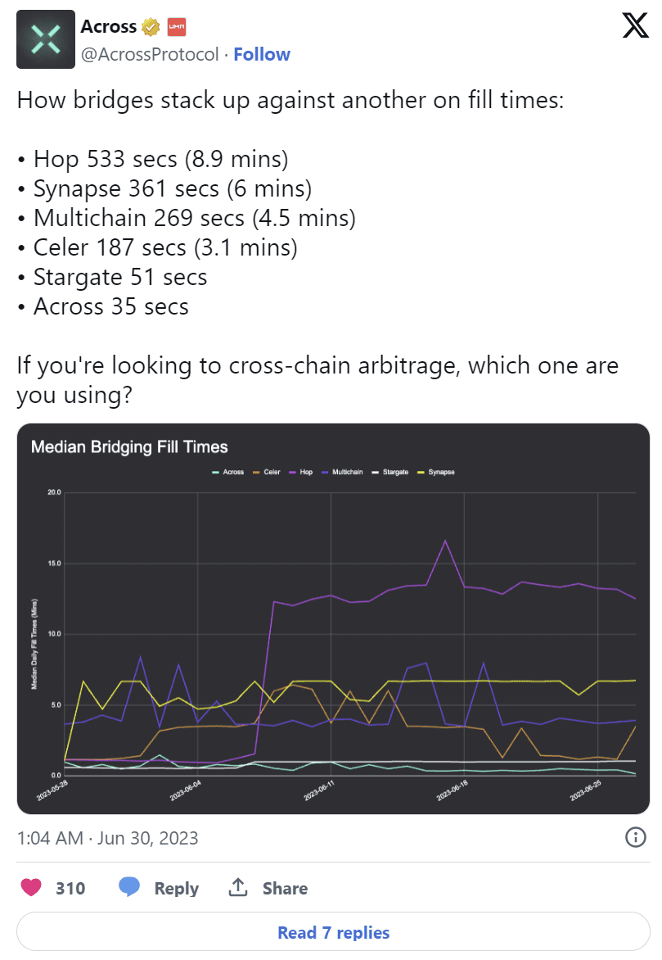Open the tweet info circle icon
This screenshot has height=960, width=662.
pyautogui.click(x=636, y=837)
